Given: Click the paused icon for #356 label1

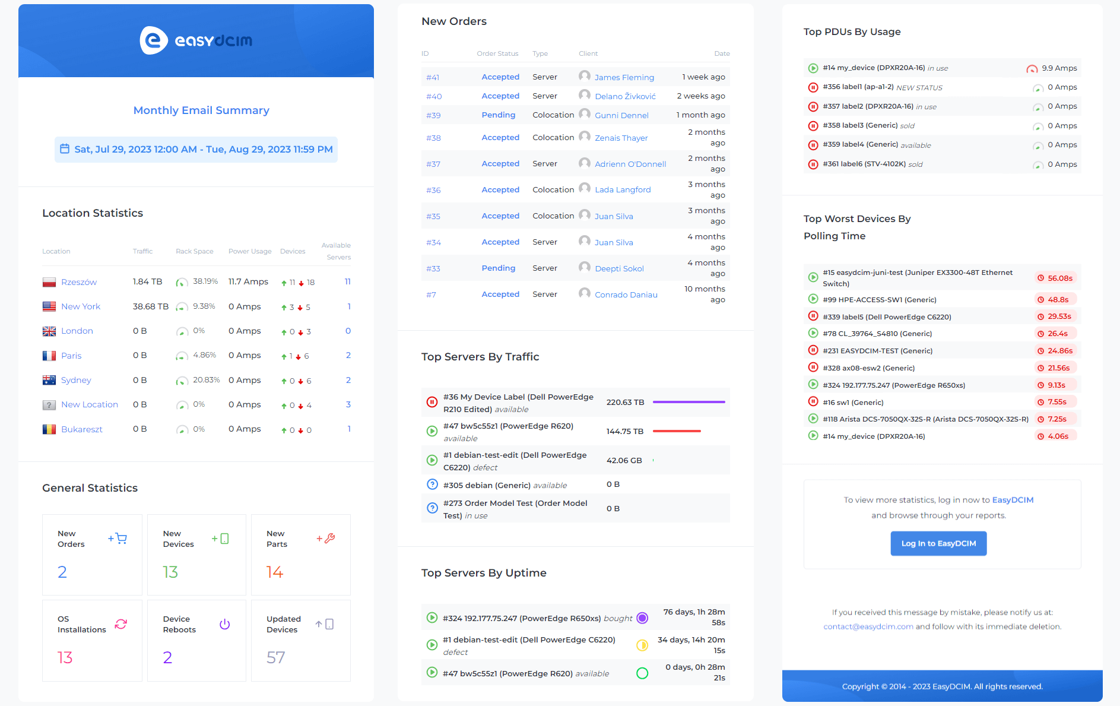Looking at the screenshot, I should point(813,87).
